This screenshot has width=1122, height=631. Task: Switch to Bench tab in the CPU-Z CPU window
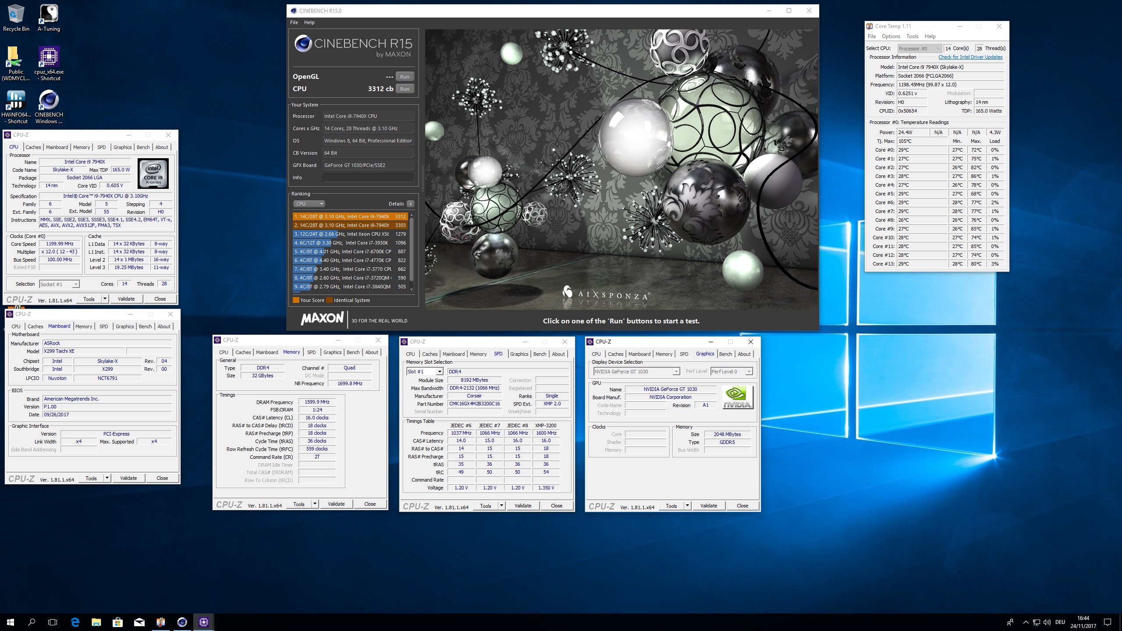click(143, 147)
